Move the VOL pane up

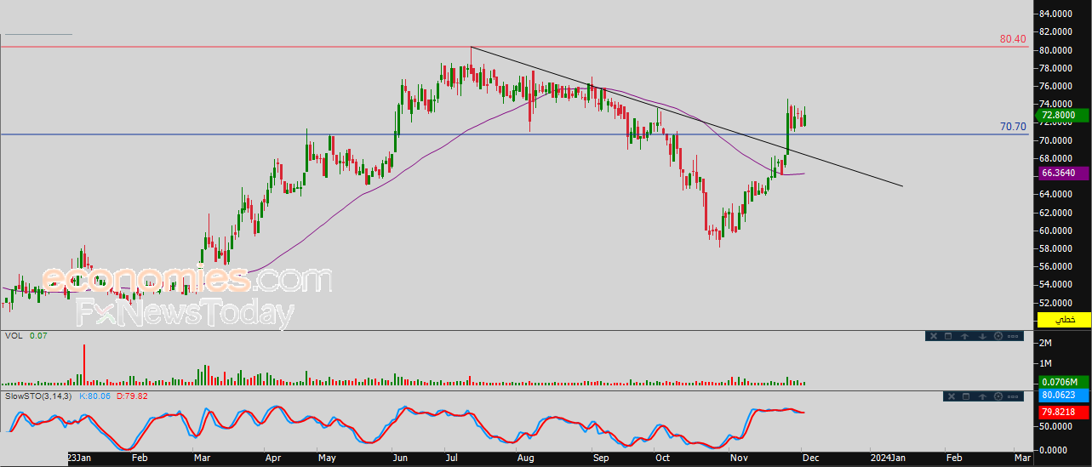[x=964, y=336]
